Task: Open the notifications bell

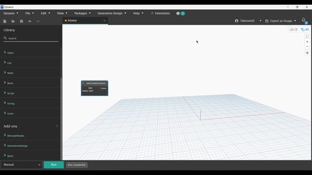Action: tap(303, 19)
